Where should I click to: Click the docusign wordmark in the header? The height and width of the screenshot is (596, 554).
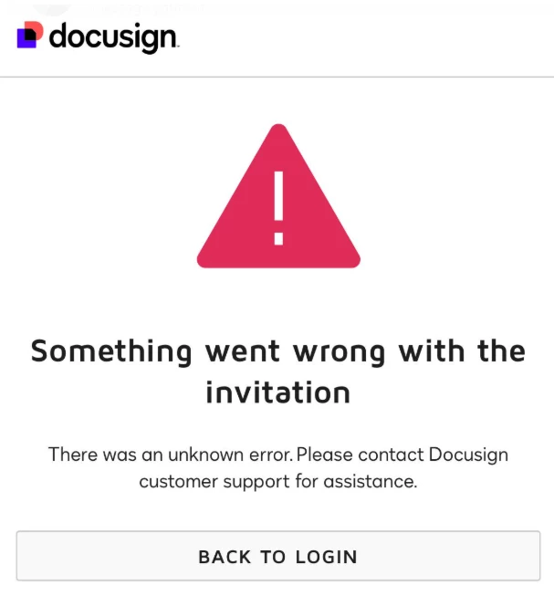click(114, 37)
